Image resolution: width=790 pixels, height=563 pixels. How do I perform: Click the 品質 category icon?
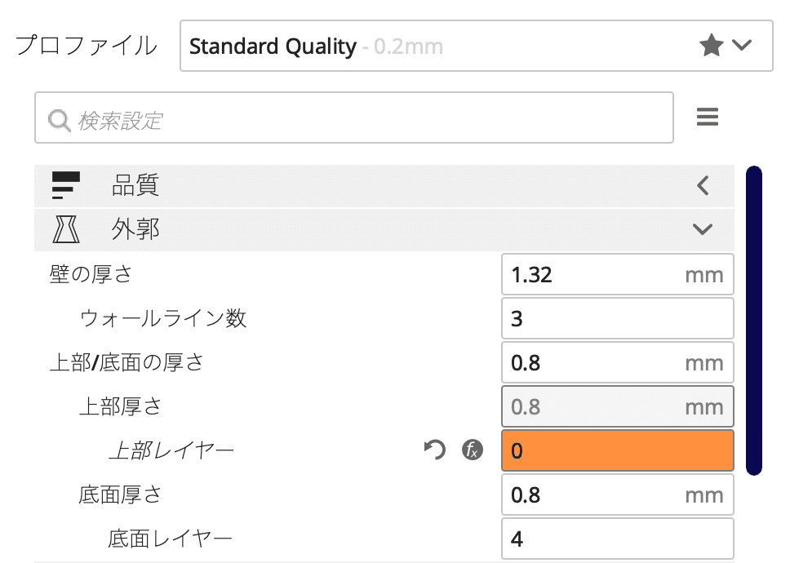[66, 186]
